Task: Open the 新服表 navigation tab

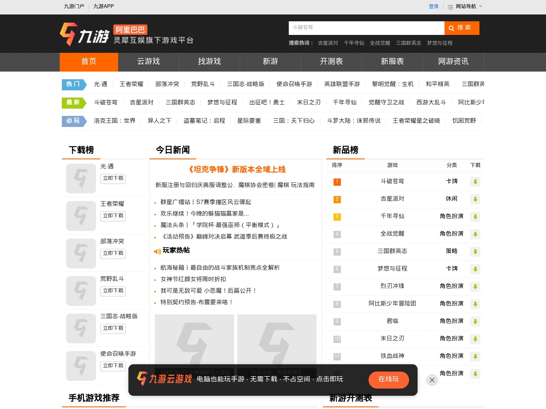Action: tap(392, 62)
